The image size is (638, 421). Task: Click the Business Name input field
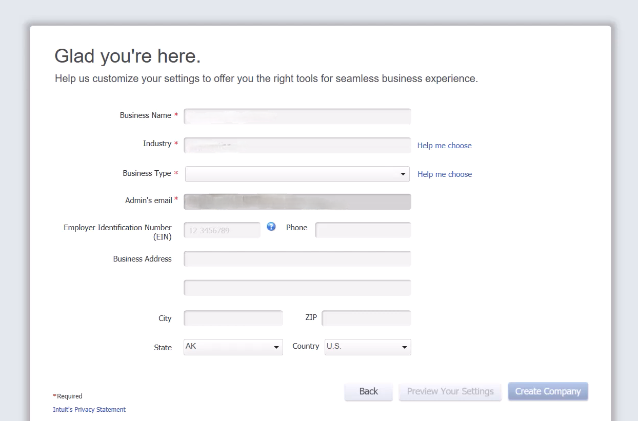297,116
